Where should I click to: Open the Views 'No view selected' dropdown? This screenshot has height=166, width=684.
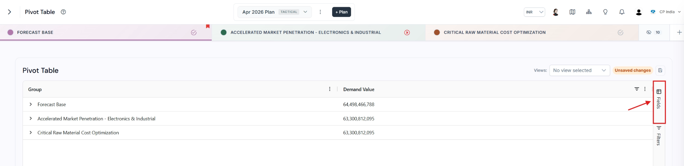[579, 71]
